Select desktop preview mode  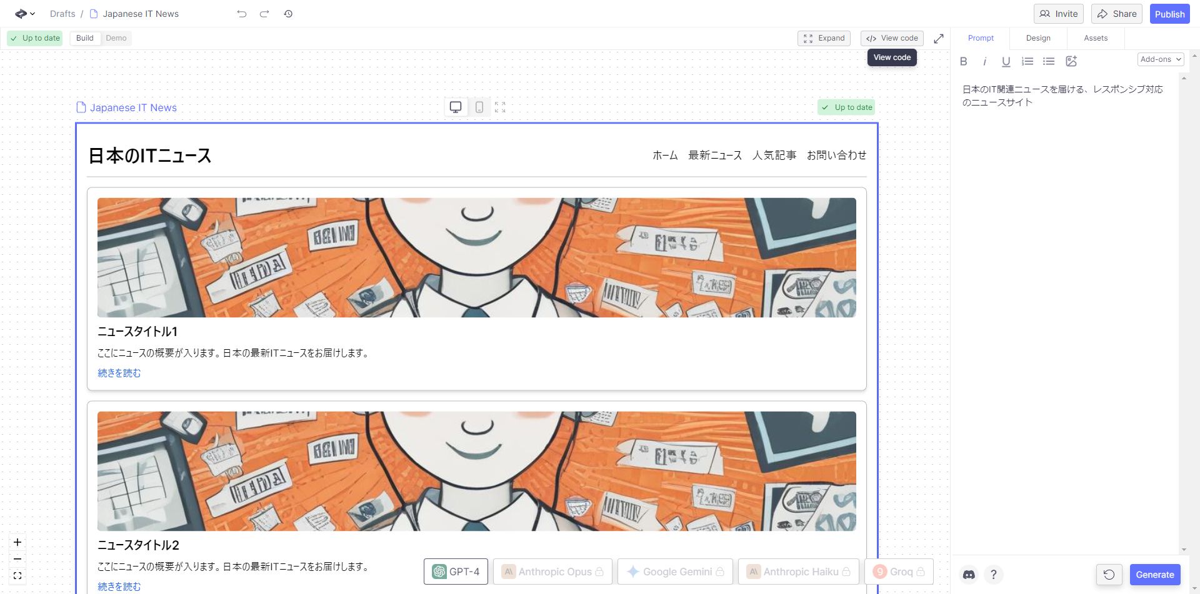click(x=456, y=107)
